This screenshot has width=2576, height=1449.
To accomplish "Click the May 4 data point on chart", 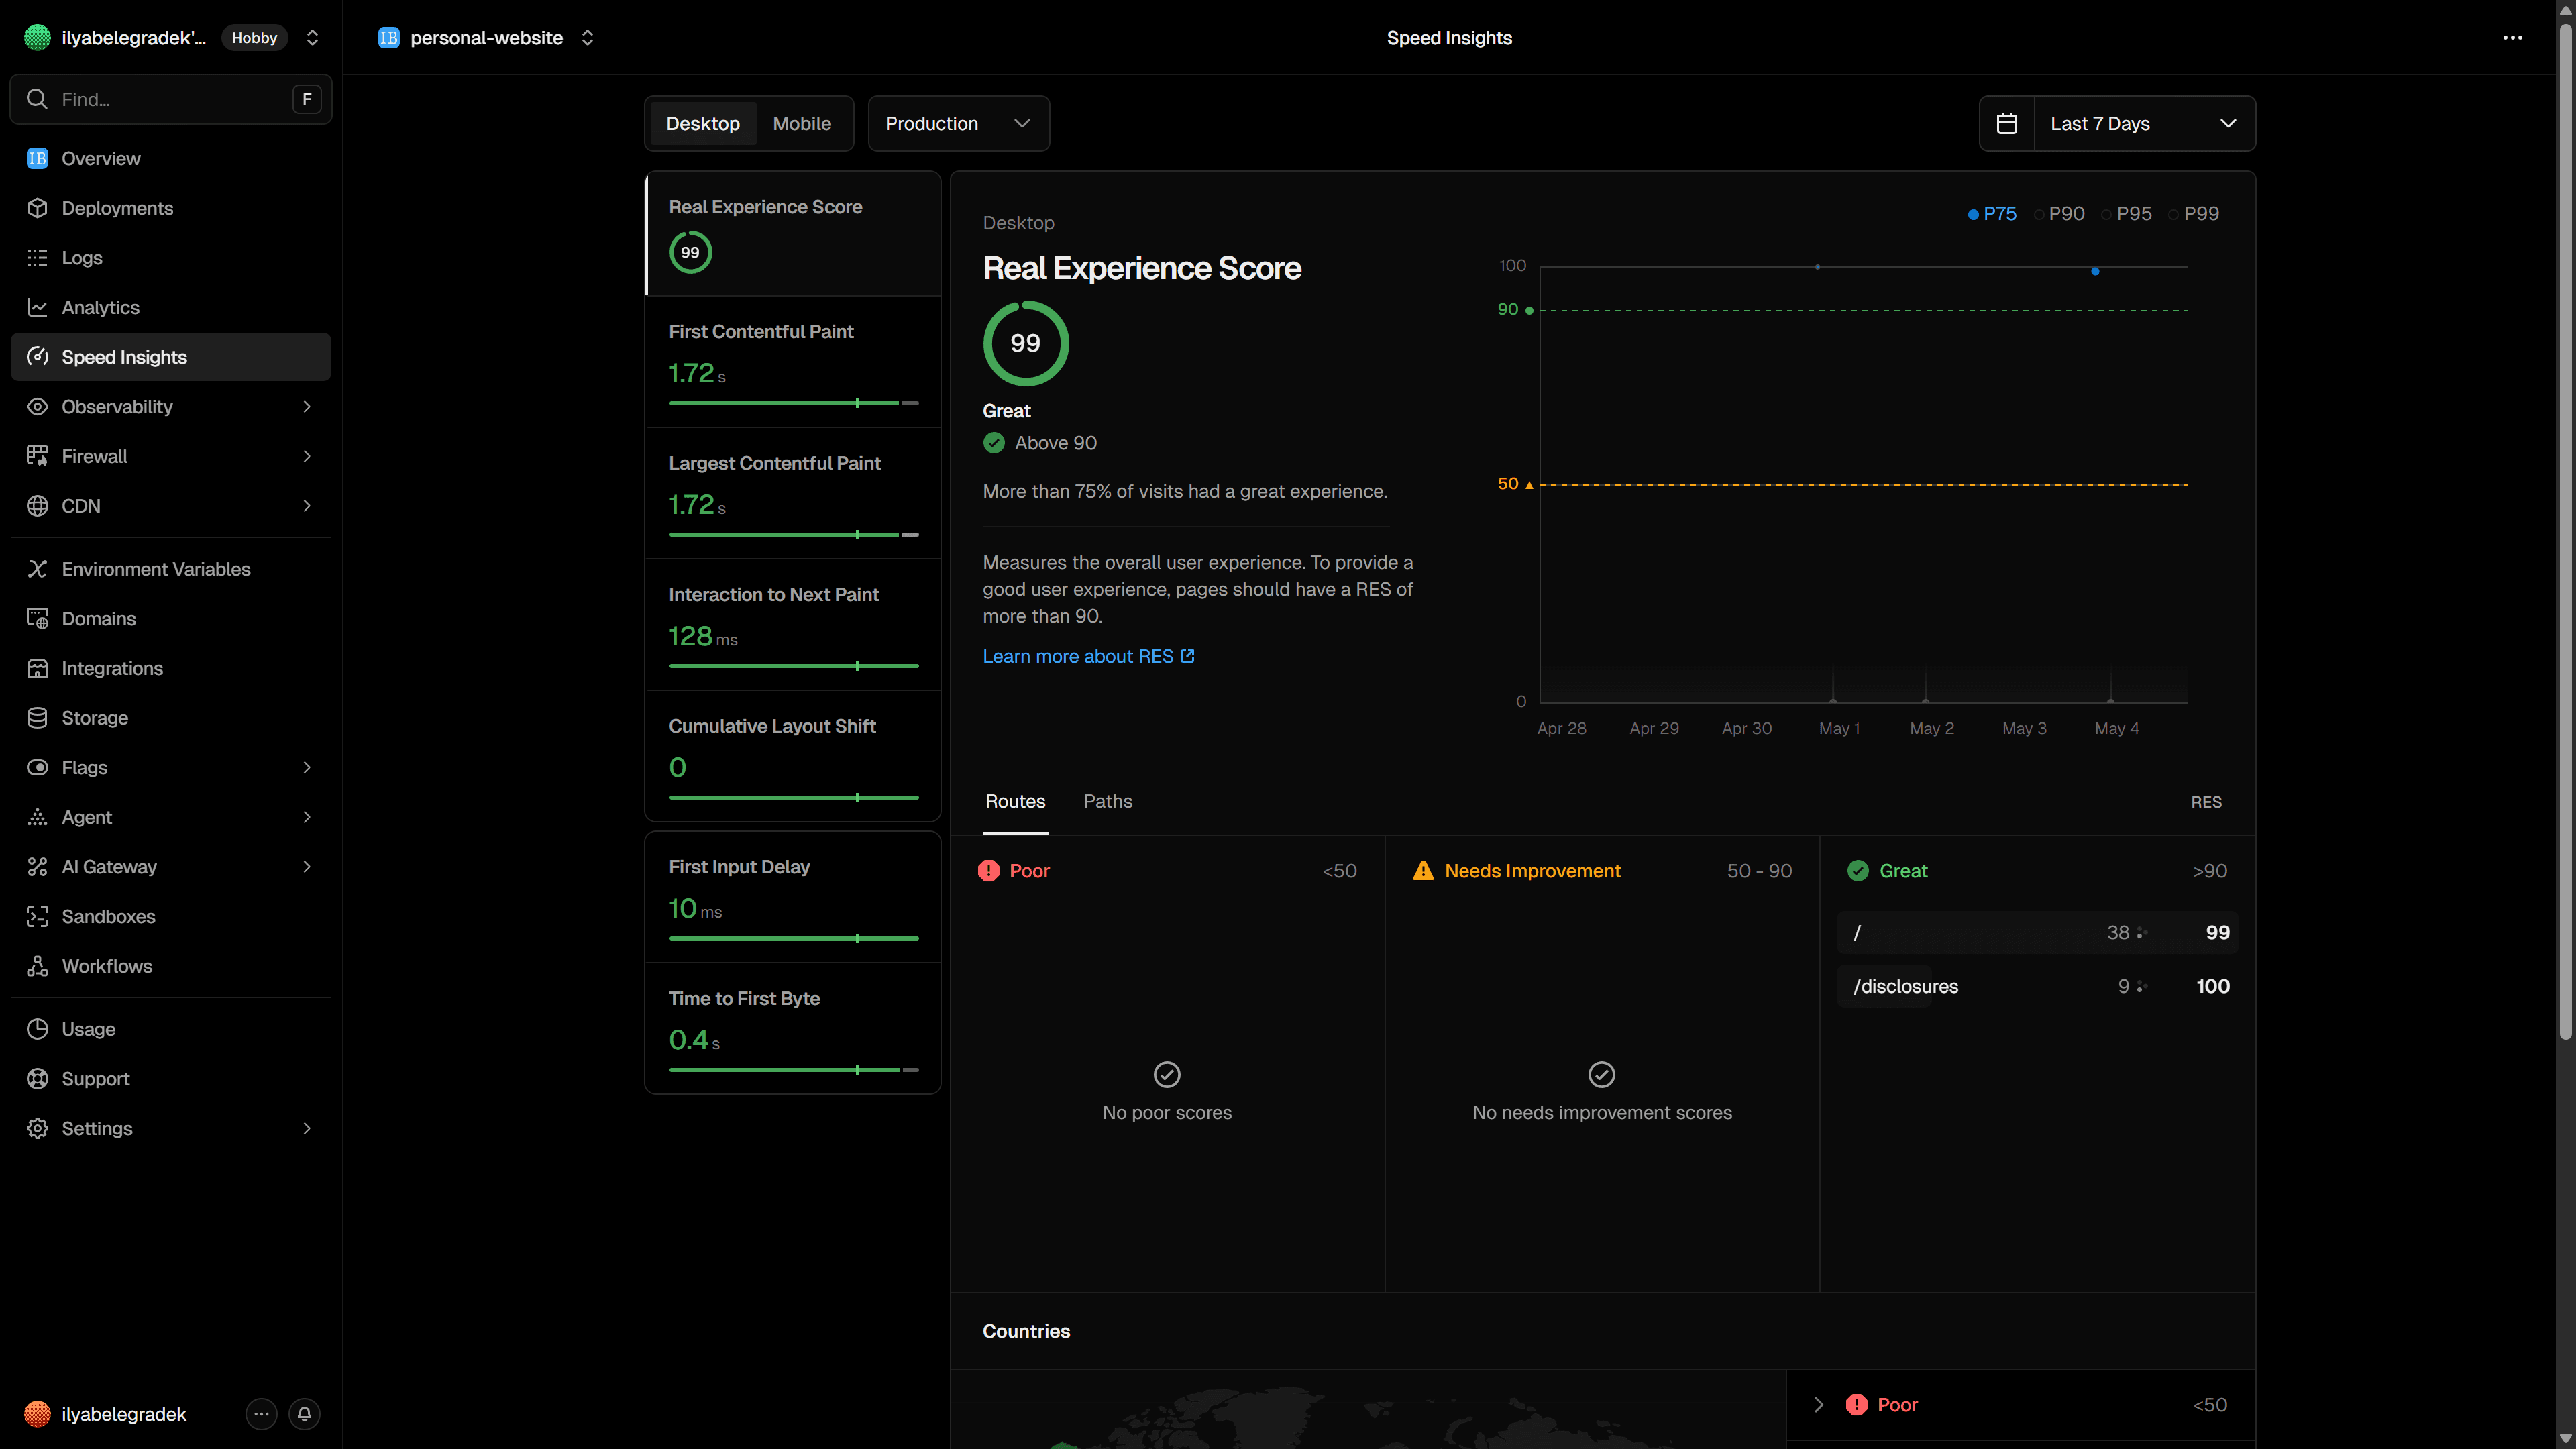I will tap(2095, 271).
